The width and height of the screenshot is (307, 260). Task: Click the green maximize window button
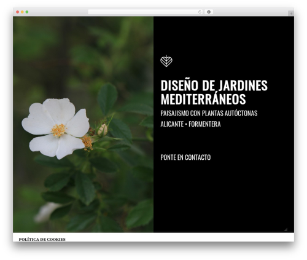[x=27, y=12]
